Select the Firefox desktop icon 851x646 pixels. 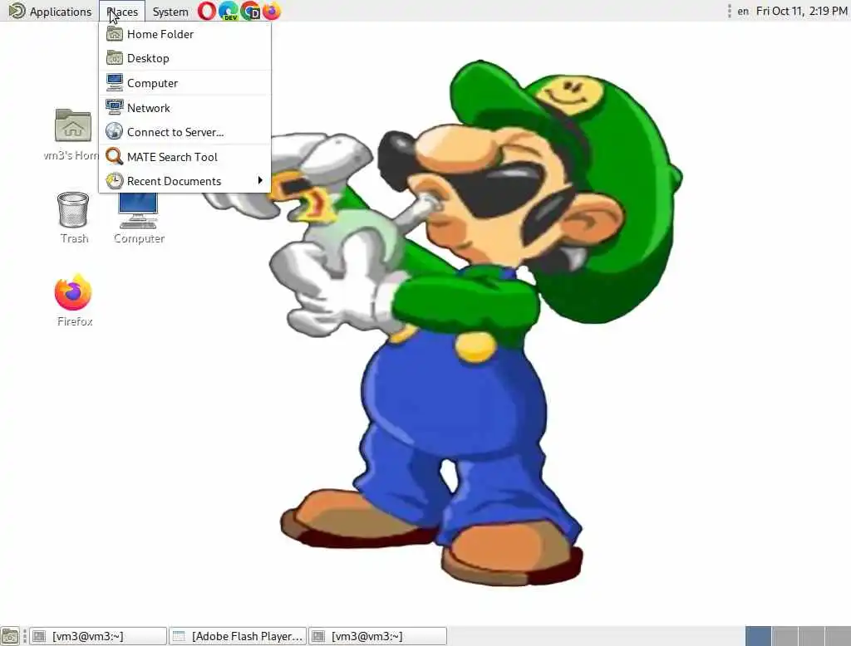coord(74,301)
